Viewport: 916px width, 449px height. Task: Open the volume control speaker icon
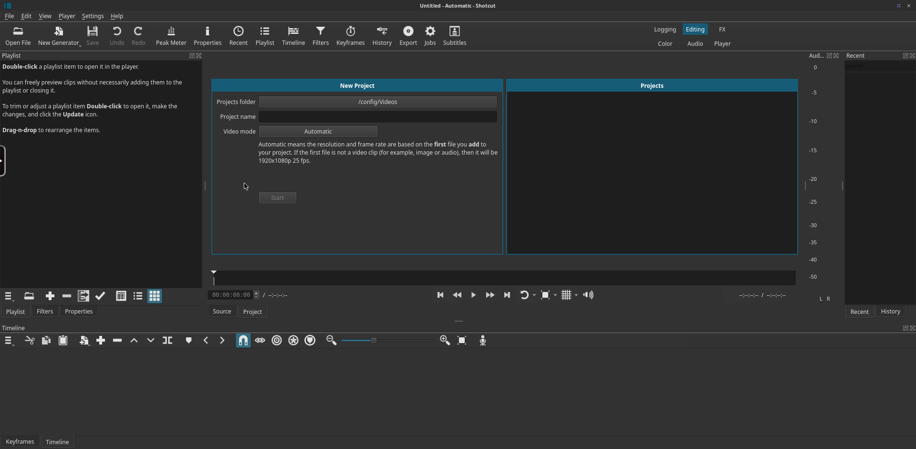tap(588, 295)
